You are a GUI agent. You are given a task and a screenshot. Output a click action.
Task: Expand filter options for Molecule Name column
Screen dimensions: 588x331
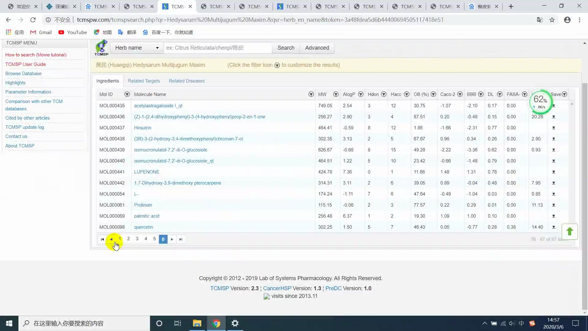tap(311, 94)
